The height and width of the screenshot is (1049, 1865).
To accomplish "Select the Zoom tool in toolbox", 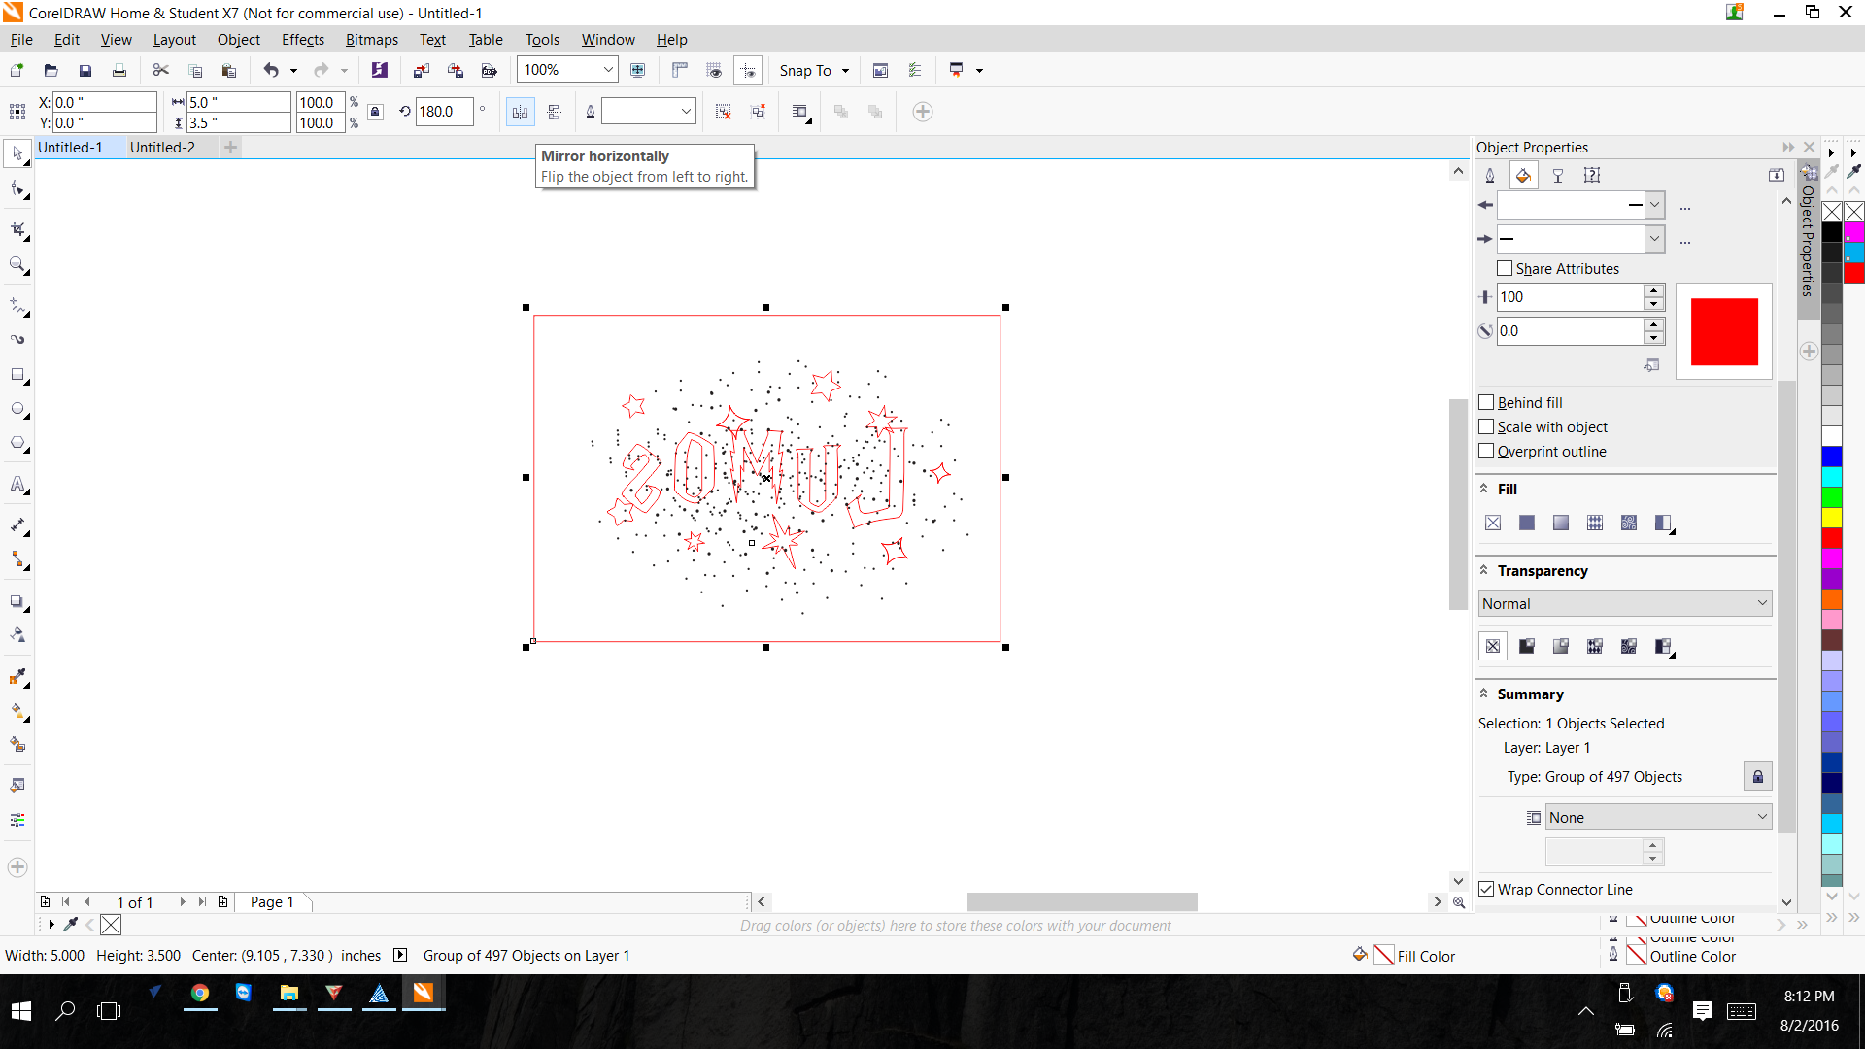I will pyautogui.click(x=17, y=264).
